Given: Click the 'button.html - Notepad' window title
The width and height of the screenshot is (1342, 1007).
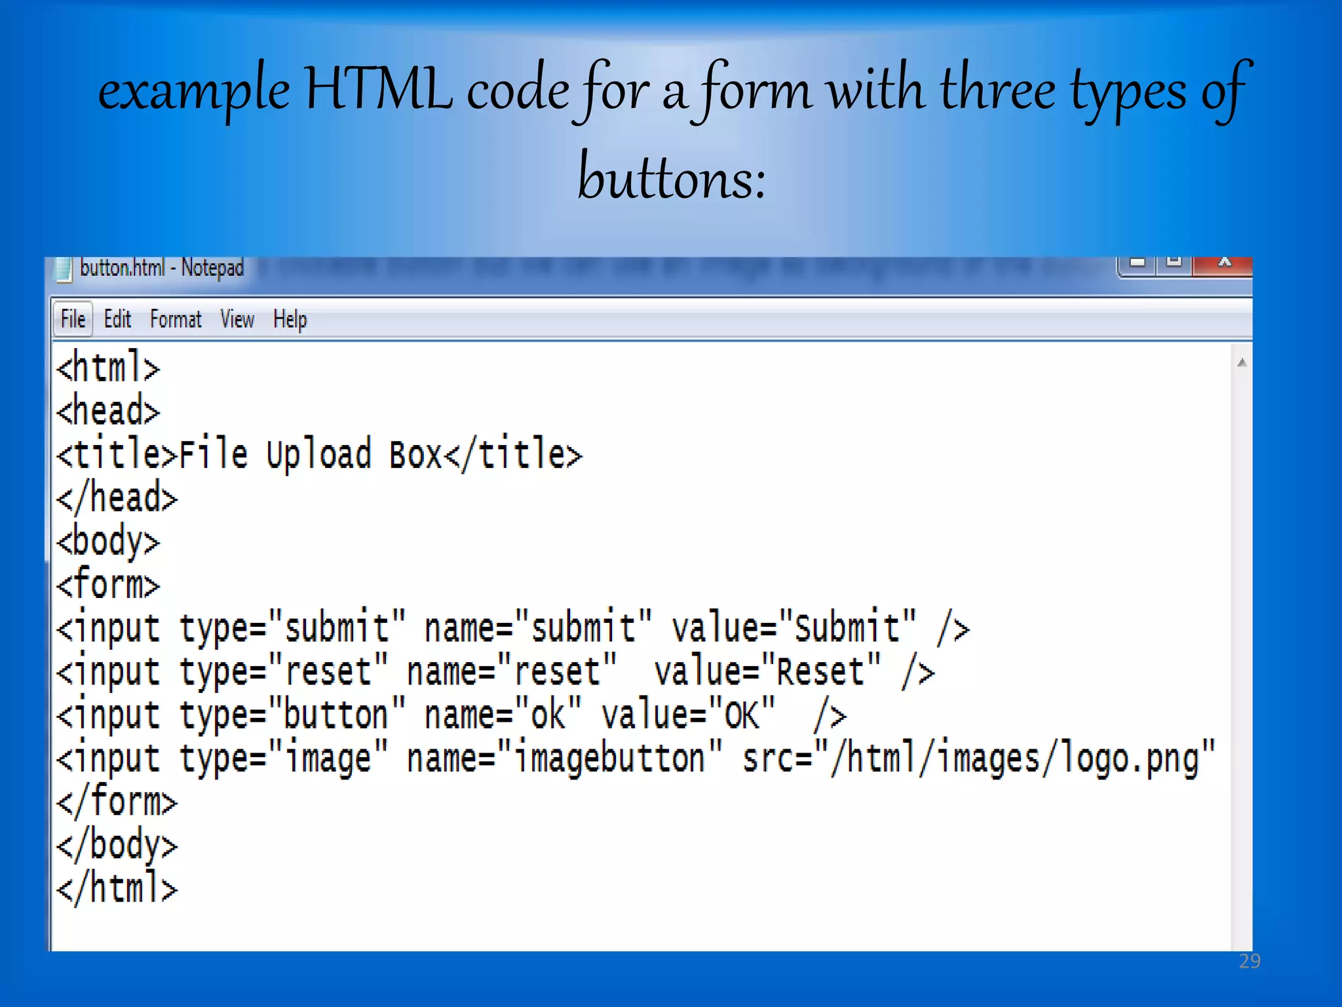Looking at the screenshot, I should [x=162, y=268].
